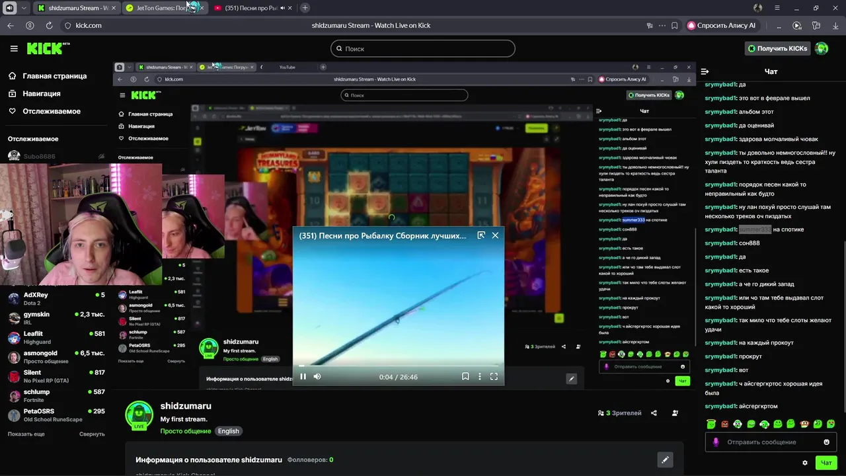
Task: Open the address bar three-dots menu
Action: (x=662, y=25)
